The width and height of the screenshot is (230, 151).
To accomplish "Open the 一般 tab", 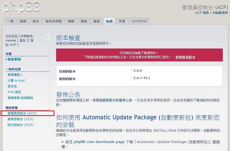I will tap(10, 21).
